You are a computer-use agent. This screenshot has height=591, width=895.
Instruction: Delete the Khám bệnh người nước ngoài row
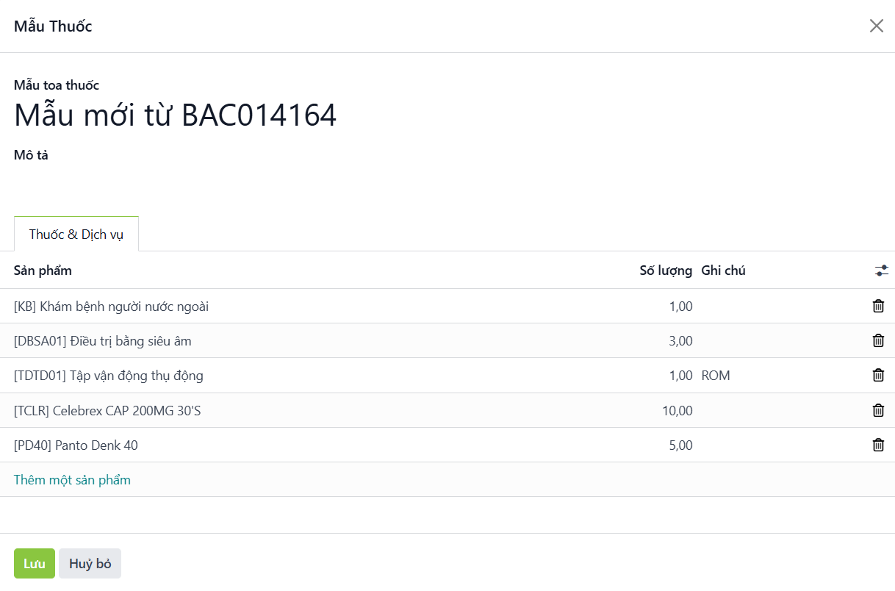(878, 307)
